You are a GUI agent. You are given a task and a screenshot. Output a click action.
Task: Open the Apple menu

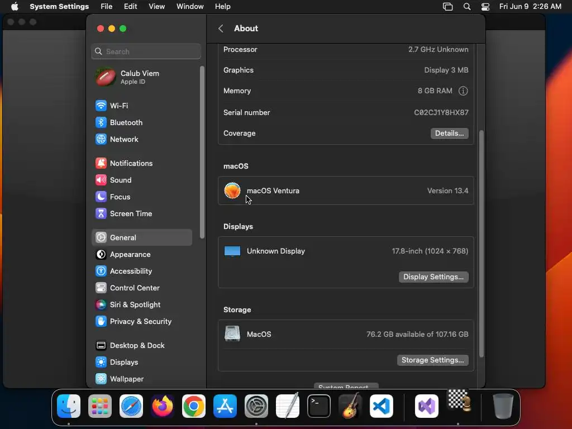[x=15, y=7]
